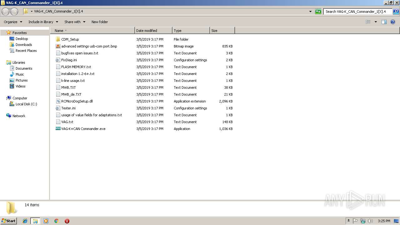Click the Back navigation arrow
Image resolution: width=400 pixels, height=225 pixels.
point(6,12)
